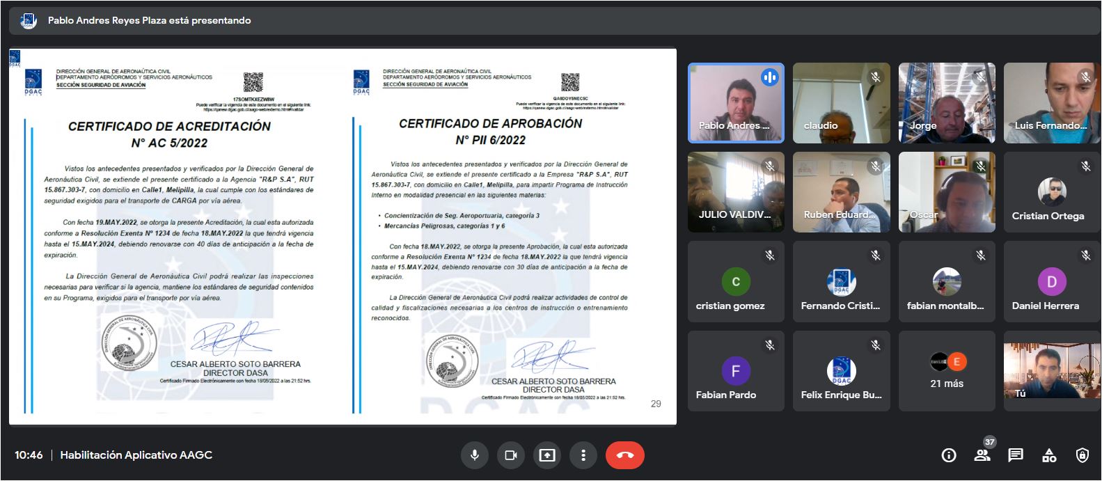Click the QR code on the accreditation certificate
Image resolution: width=1102 pixels, height=481 pixels.
253,82
